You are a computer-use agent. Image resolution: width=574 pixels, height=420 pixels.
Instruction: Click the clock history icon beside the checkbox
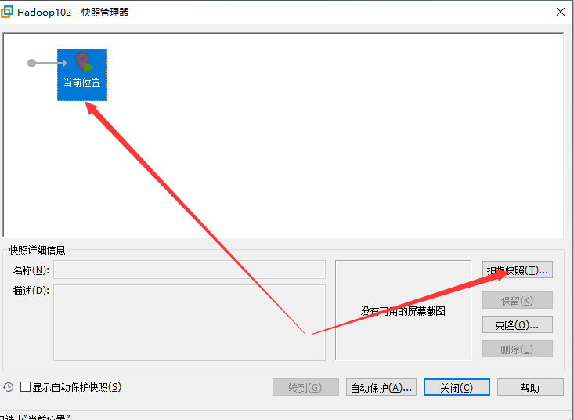tap(9, 387)
